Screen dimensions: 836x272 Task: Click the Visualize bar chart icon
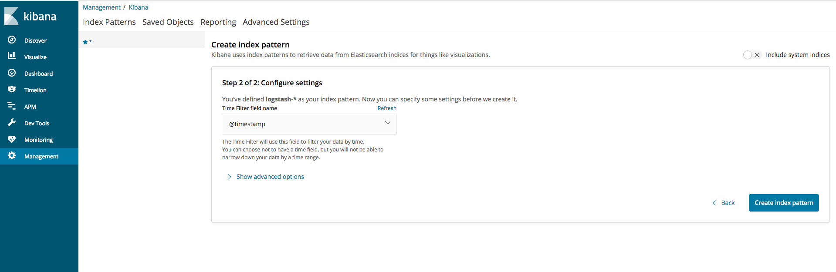tap(12, 56)
